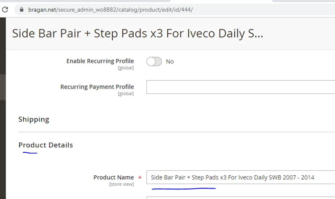
Task: Click the Enable Recurring Profile label
Action: 100,61
